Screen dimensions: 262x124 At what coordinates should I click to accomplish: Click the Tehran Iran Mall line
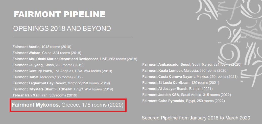tap(45, 95)
